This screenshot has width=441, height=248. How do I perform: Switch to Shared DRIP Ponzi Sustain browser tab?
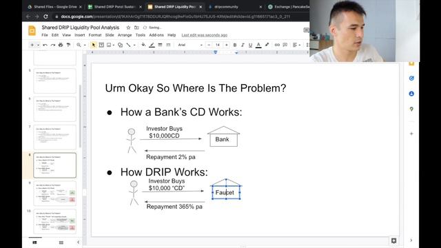(x=115, y=7)
